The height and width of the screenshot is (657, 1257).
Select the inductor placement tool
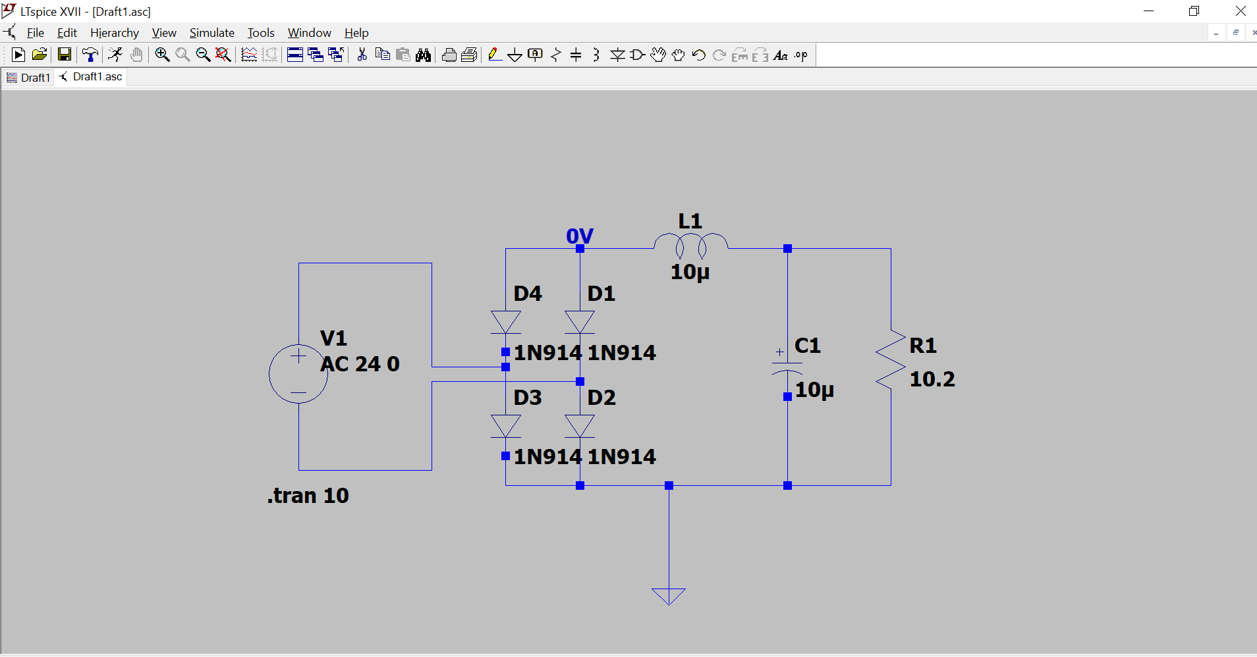click(596, 55)
